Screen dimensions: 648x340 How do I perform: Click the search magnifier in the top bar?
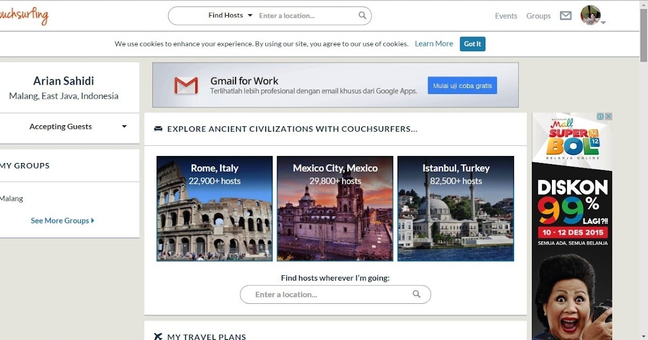[362, 16]
